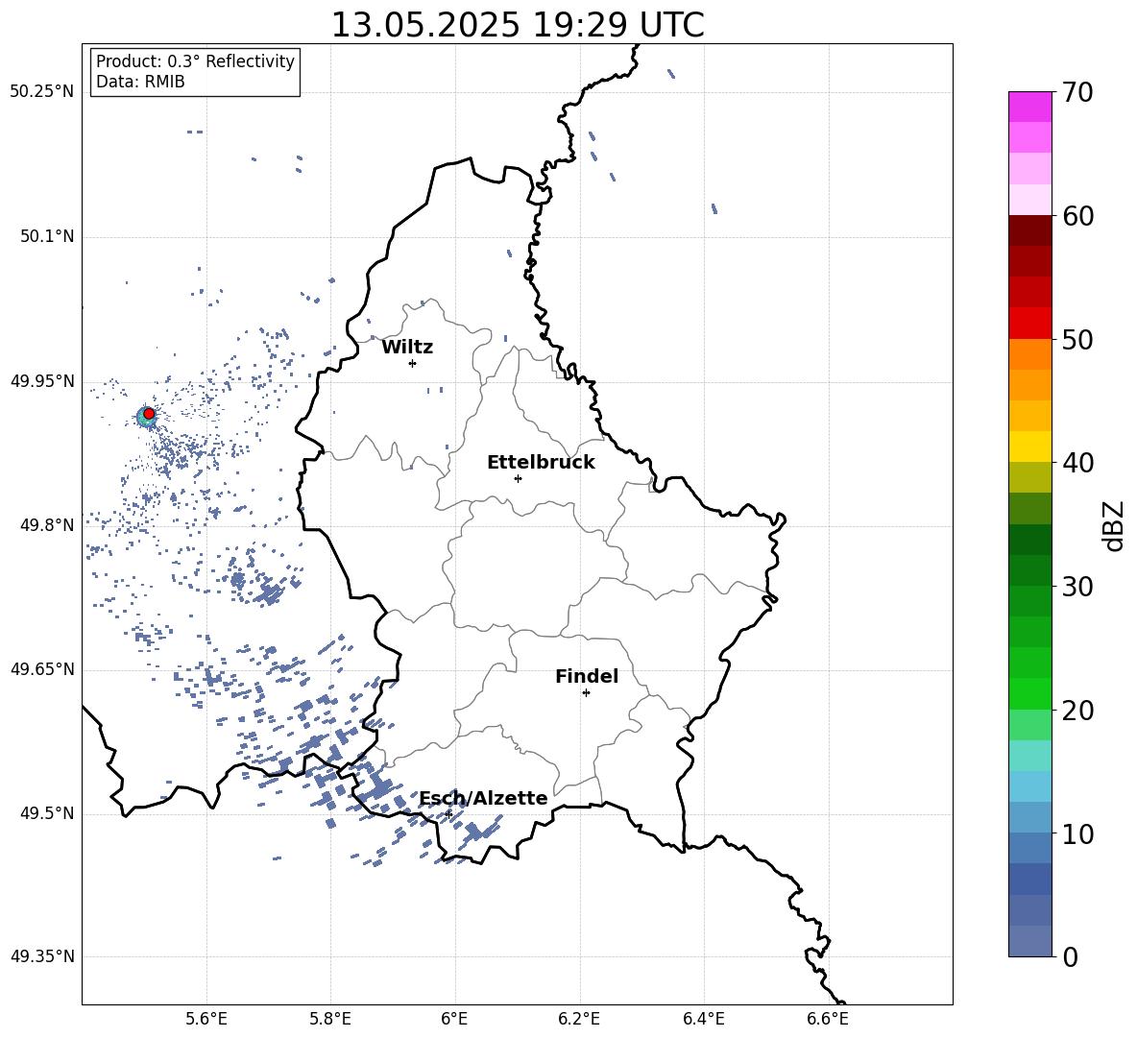
Task: Click the 50.25°N latitude label
Action: point(42,92)
